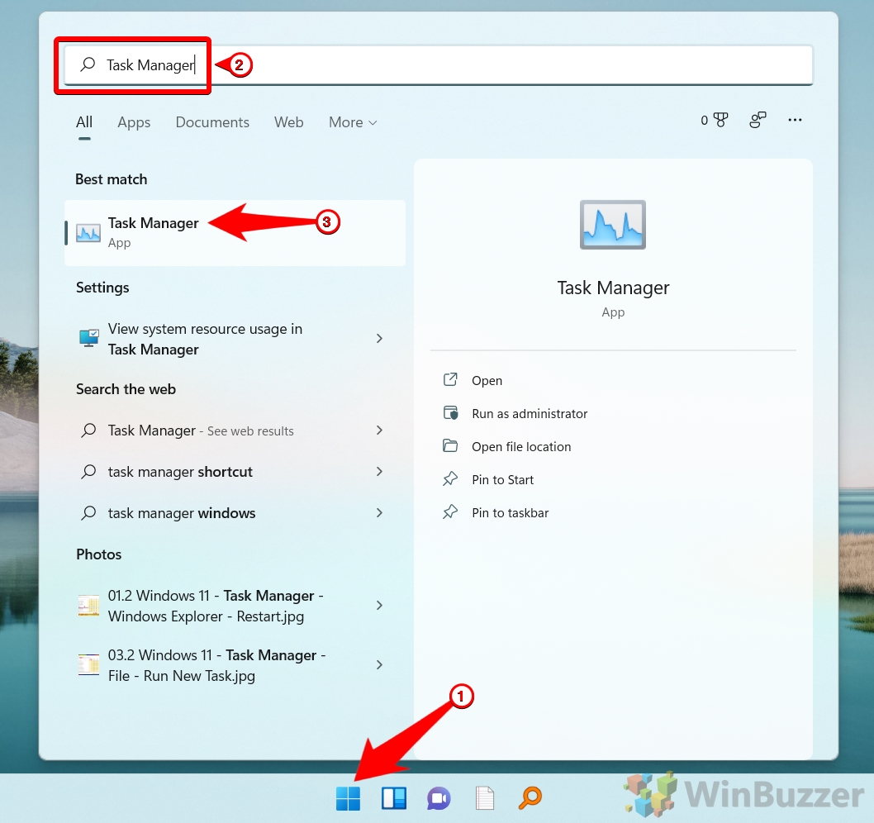Expand the 'task manager windows' chevron
This screenshot has width=874, height=823.
coord(380,512)
